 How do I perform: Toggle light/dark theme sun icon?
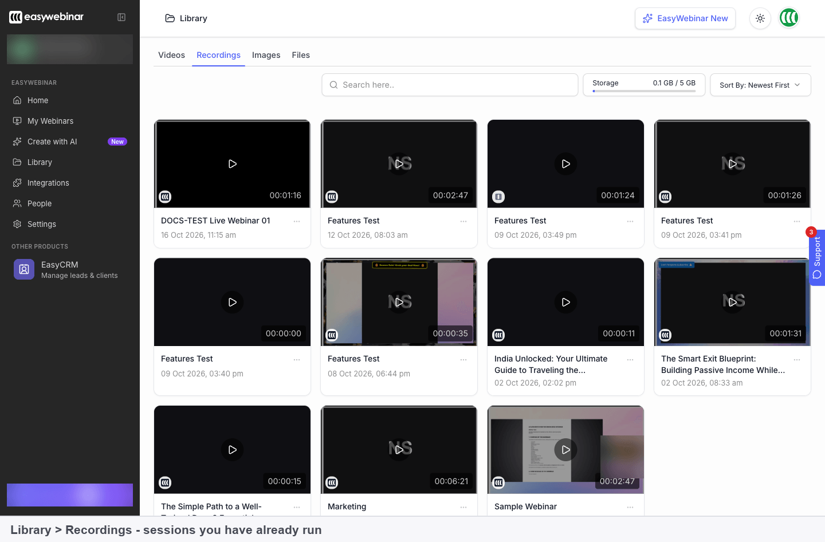tap(760, 18)
